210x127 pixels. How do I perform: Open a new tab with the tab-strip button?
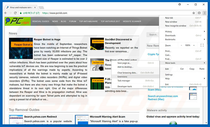[x=41, y=7]
